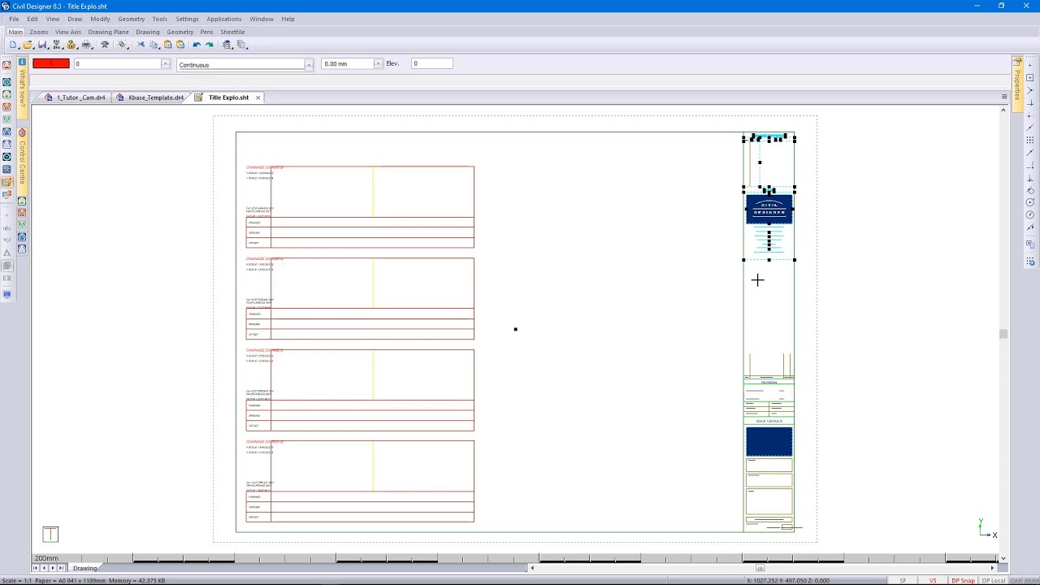Click the Elev. input field
This screenshot has width=1040, height=585.
431,63
